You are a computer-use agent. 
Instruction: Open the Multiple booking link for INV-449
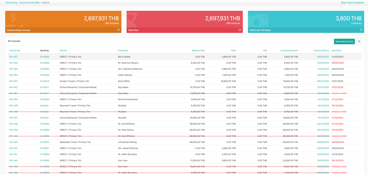44,106
